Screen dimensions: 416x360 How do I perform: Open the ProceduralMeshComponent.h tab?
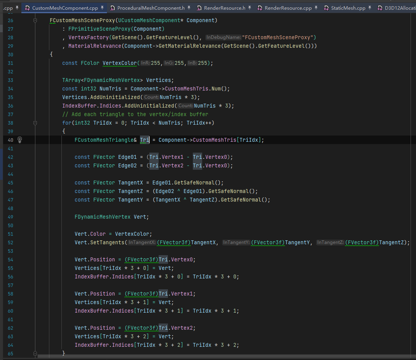[x=151, y=8]
